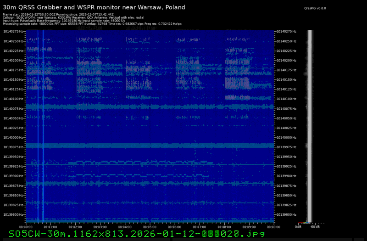
Task: Click 10140225 Hz on the right frequency axis
Action: (x=286, y=51)
